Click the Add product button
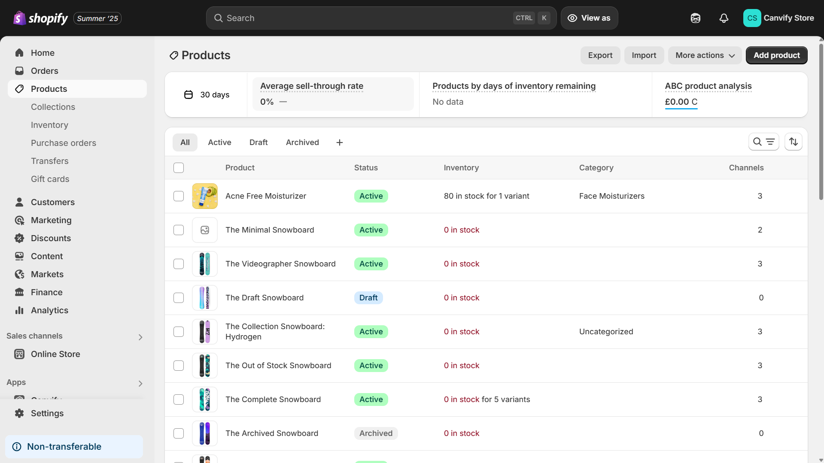Screen dimensions: 824x463 pos(776,55)
